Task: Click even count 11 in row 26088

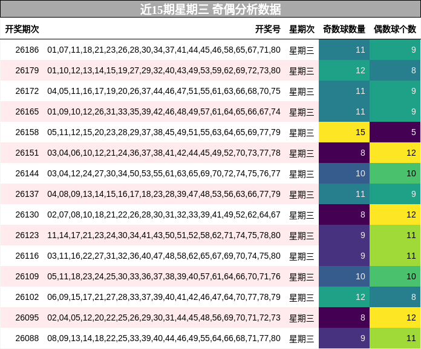Action: tap(395, 338)
